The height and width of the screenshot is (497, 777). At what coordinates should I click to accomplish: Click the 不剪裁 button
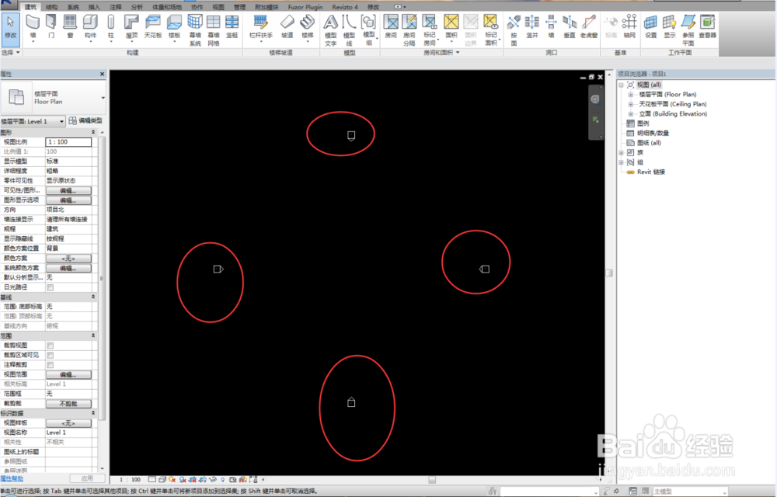point(68,404)
